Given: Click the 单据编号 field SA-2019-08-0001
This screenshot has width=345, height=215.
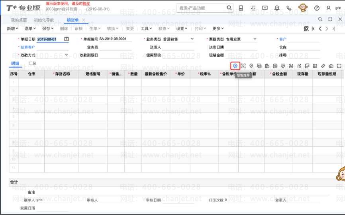Looking at the screenshot, I should click(115, 39).
